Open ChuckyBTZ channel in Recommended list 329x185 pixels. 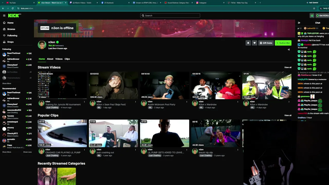tap(17, 135)
